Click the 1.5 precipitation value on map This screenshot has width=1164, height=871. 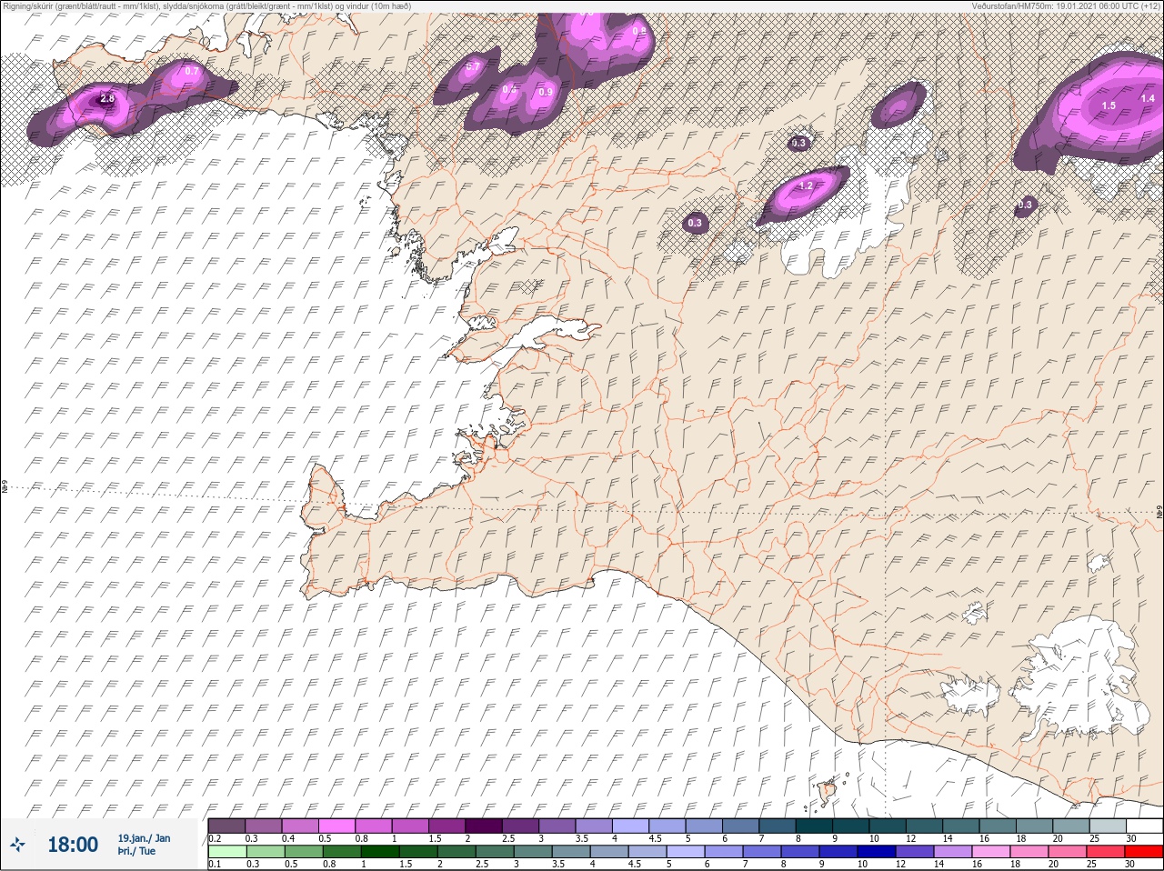pos(1109,106)
